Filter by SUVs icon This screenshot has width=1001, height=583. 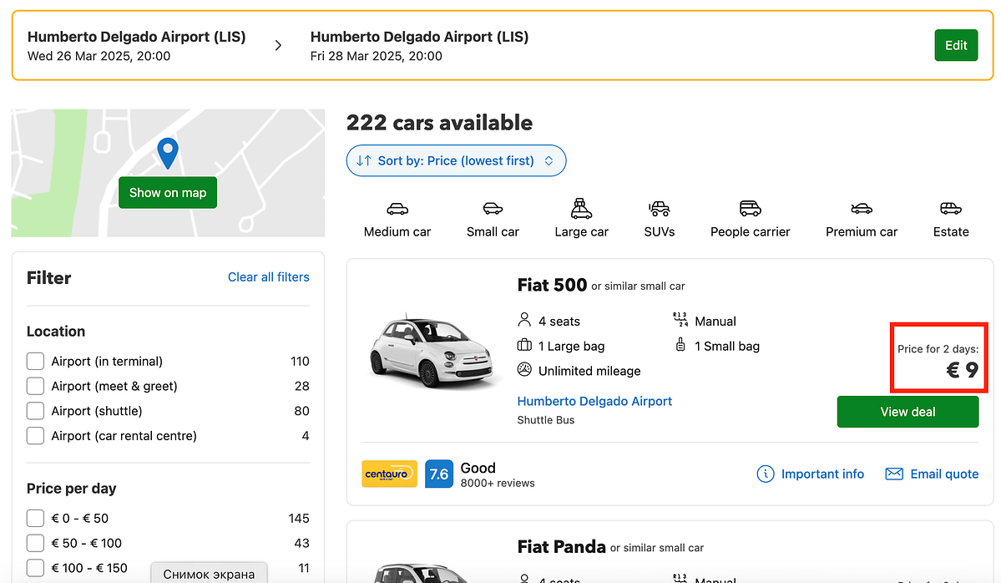(x=659, y=209)
